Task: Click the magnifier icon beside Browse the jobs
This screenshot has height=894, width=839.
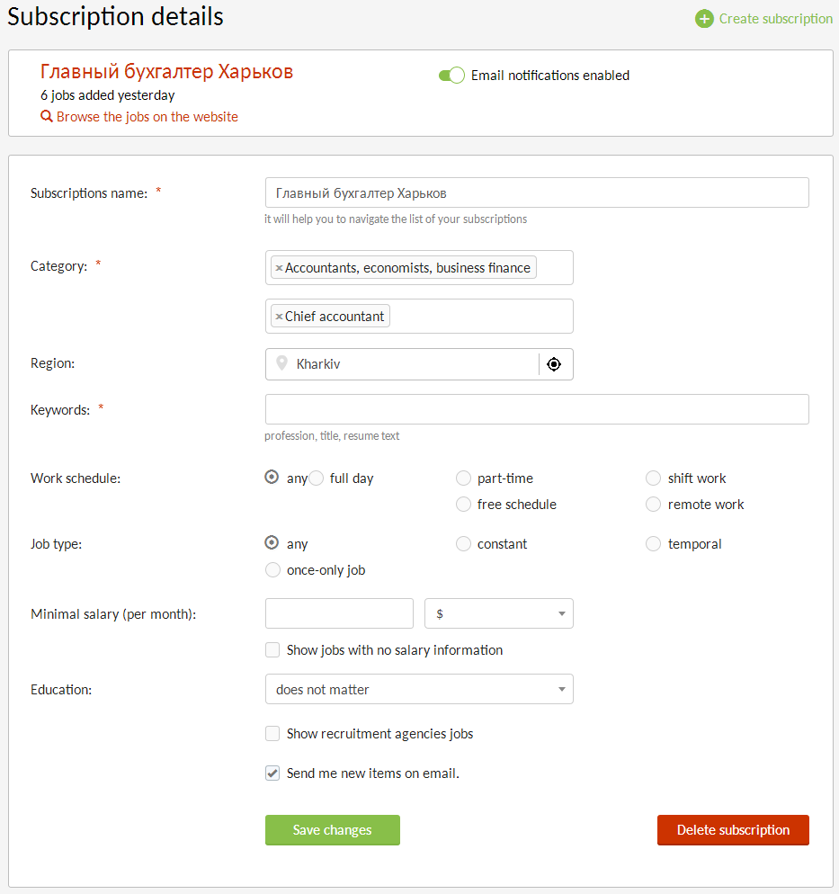Action: (47, 117)
